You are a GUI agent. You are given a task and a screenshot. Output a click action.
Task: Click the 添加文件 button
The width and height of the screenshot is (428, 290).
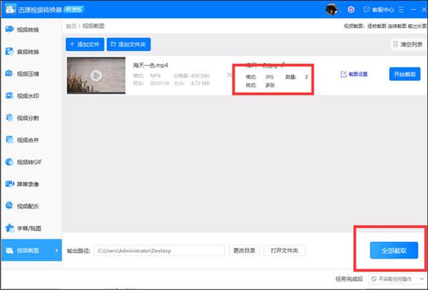point(84,45)
